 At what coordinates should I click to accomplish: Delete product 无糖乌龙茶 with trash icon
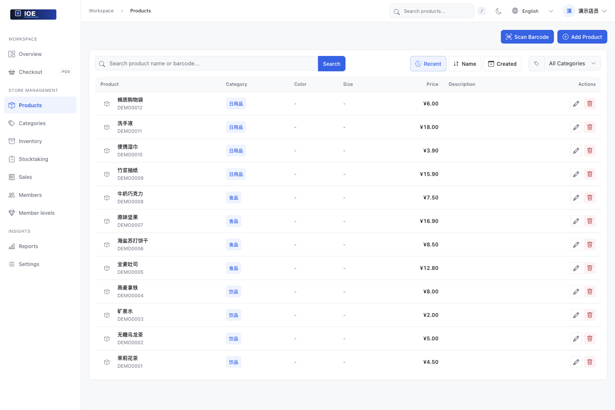point(590,339)
